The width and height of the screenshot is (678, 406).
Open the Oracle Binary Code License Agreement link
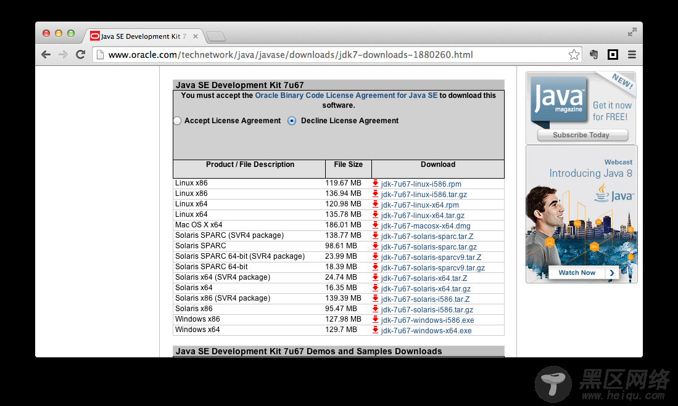[x=346, y=95]
